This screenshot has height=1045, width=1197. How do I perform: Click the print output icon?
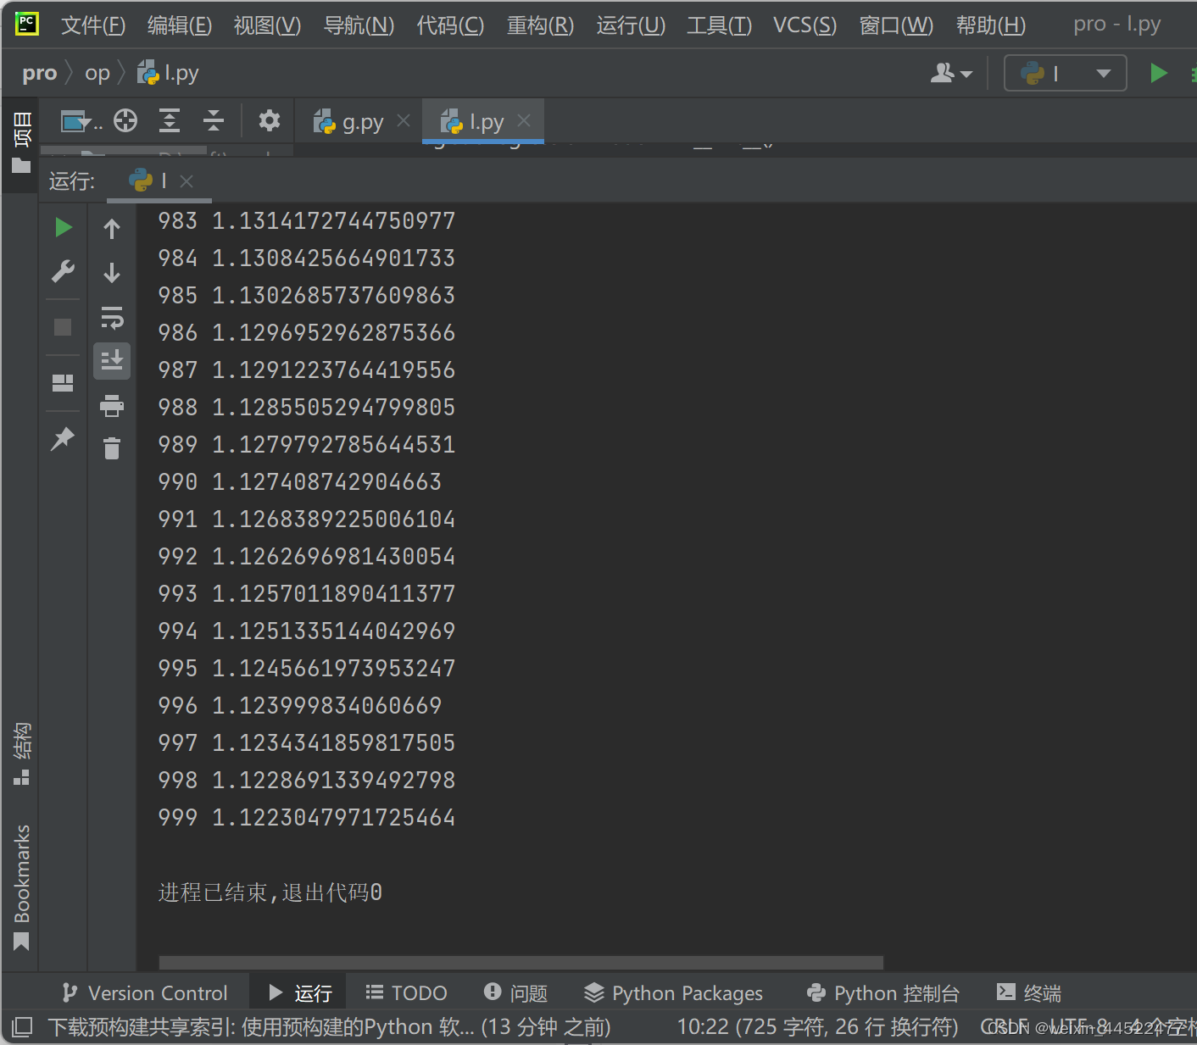[112, 406]
